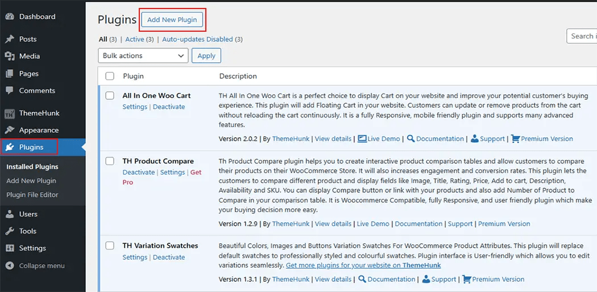Open Add New Plugin submenu item

click(x=31, y=181)
